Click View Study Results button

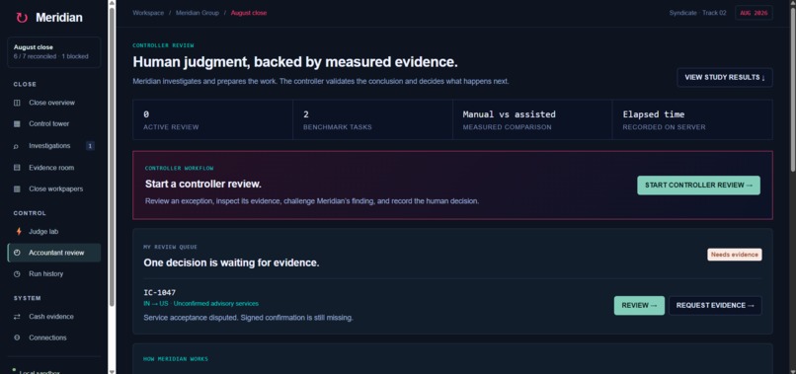725,78
